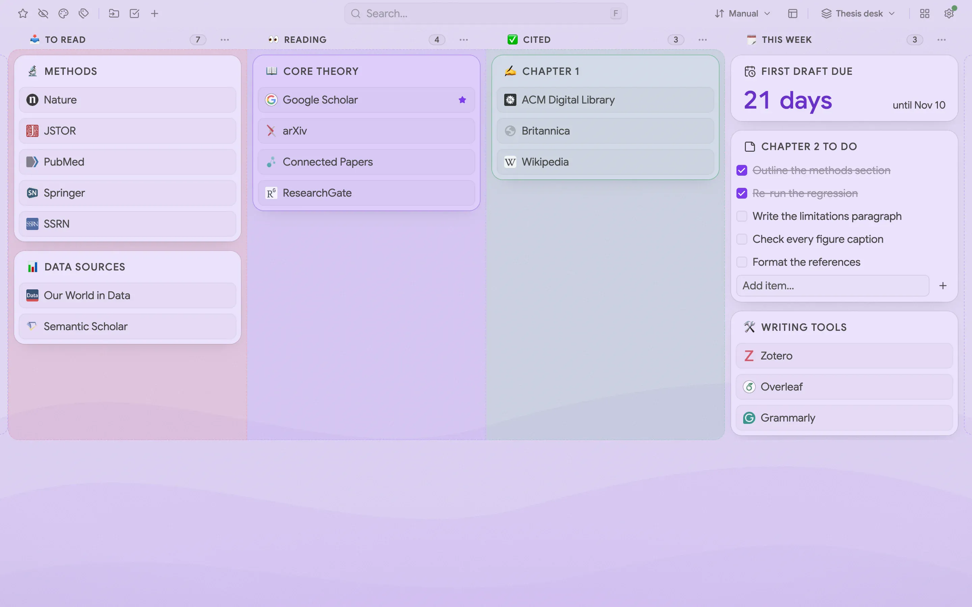Open the TO READ column options menu
This screenshot has height=607, width=972.
(225, 40)
